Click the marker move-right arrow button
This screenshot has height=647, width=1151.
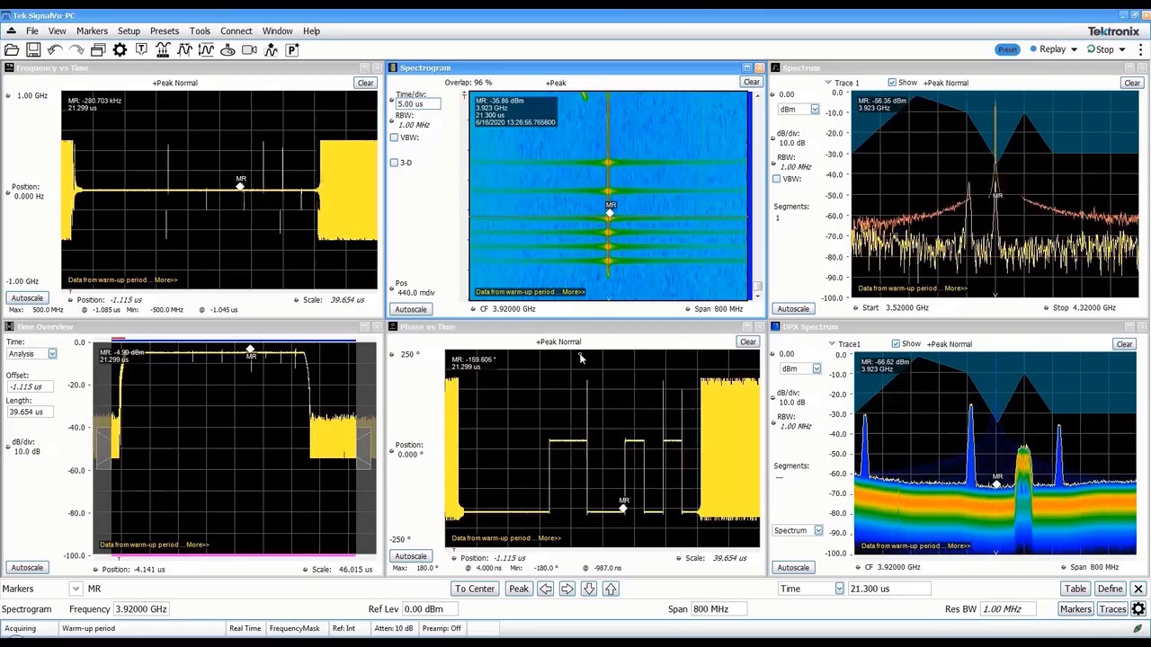point(567,589)
